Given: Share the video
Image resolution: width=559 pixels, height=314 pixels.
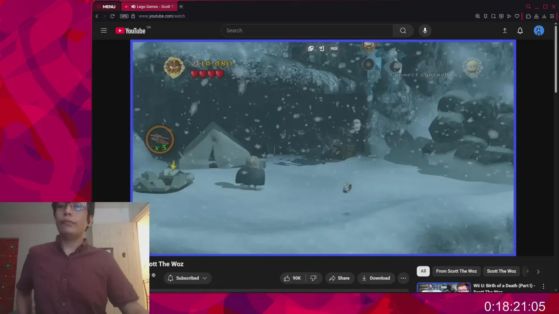Looking at the screenshot, I should [339, 278].
